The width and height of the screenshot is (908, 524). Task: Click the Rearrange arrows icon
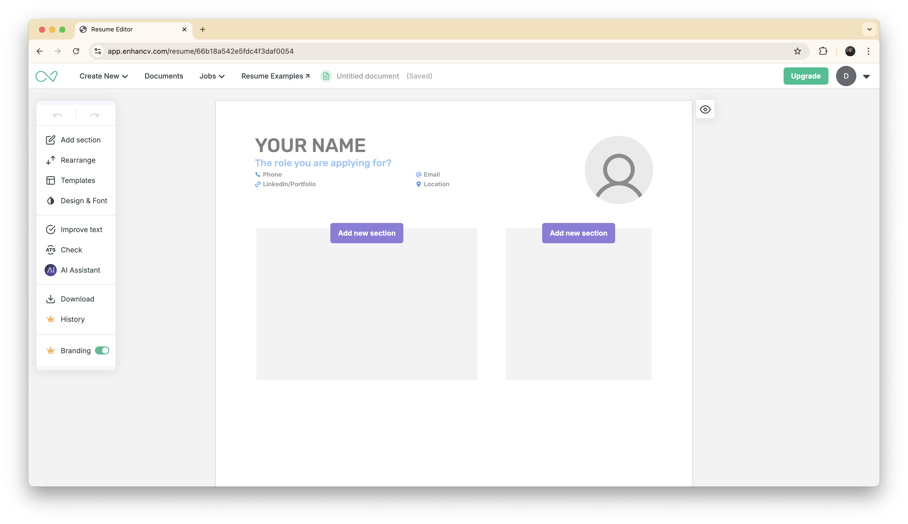(51, 160)
